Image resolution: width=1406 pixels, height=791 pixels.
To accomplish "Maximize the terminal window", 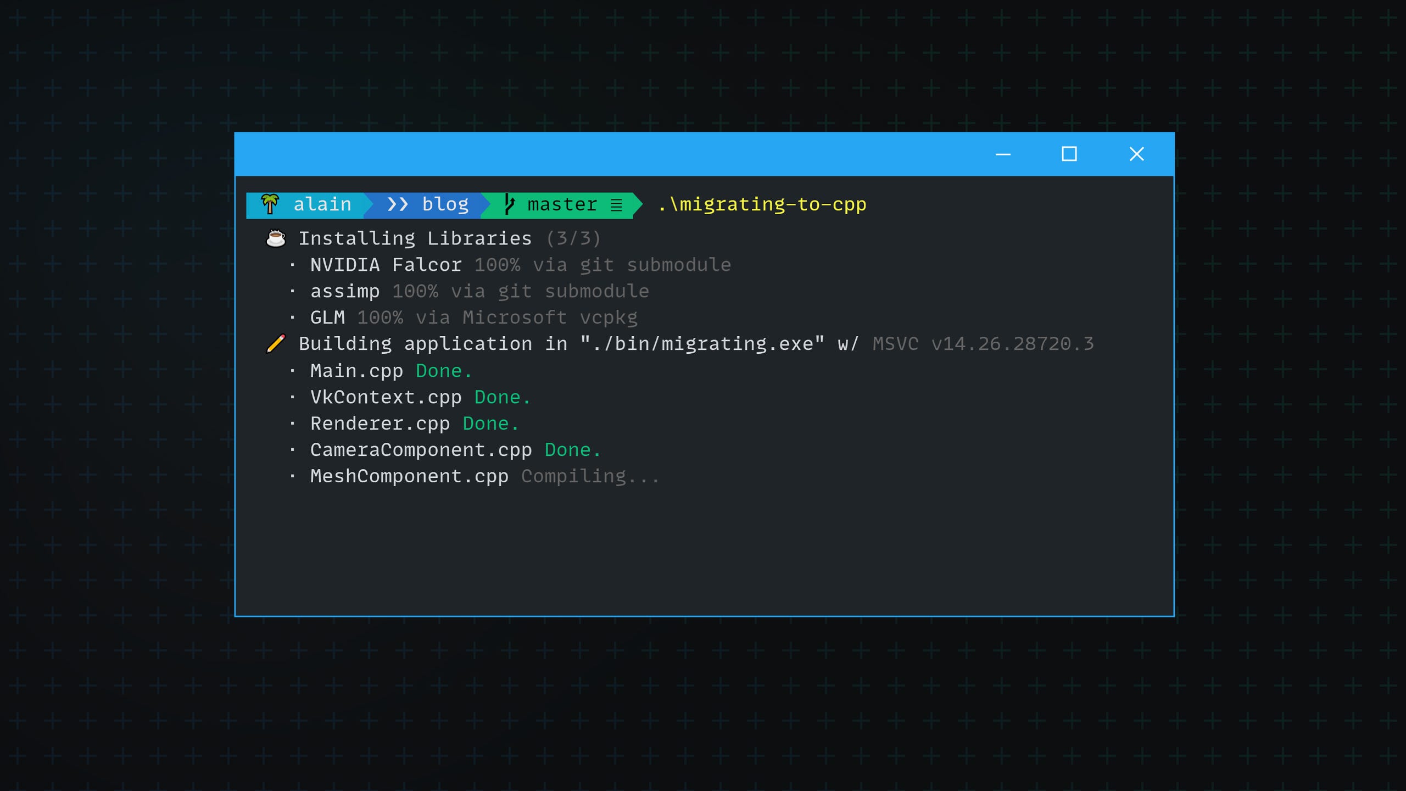I will click(1069, 154).
